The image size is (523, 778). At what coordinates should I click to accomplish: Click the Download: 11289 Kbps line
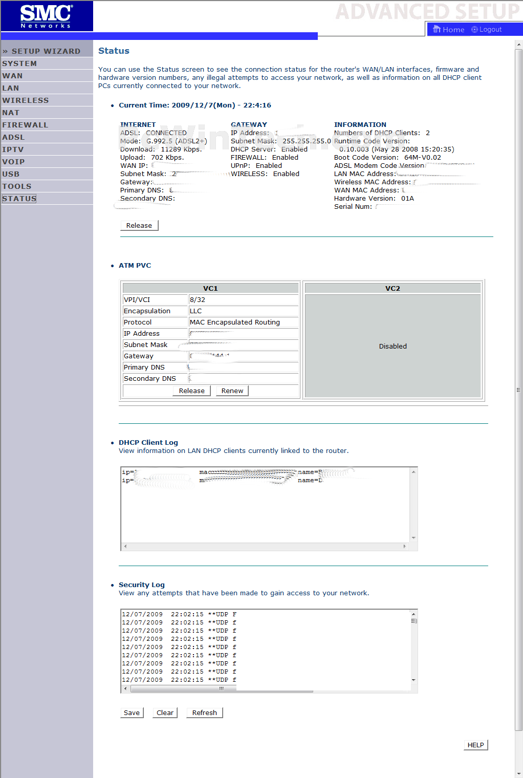pyautogui.click(x=161, y=149)
